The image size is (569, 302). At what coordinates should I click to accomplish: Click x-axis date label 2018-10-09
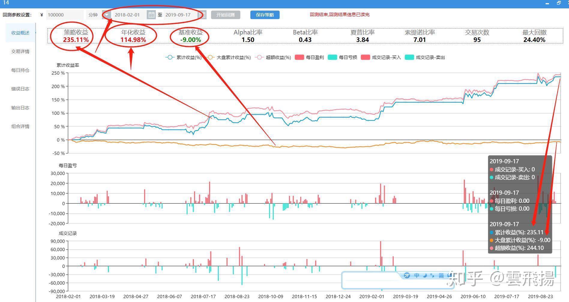pyautogui.click(x=271, y=296)
